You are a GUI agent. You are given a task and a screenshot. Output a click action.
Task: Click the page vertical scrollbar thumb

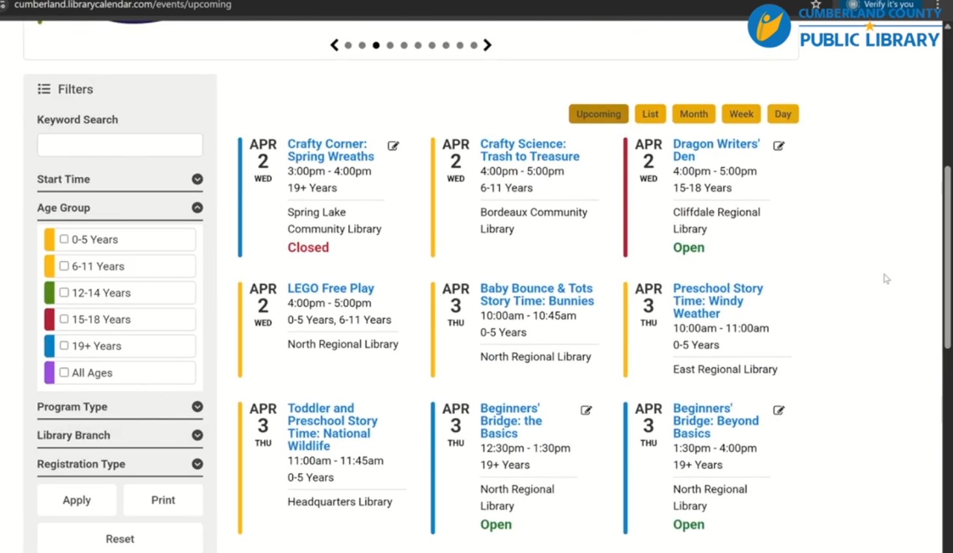(x=947, y=257)
